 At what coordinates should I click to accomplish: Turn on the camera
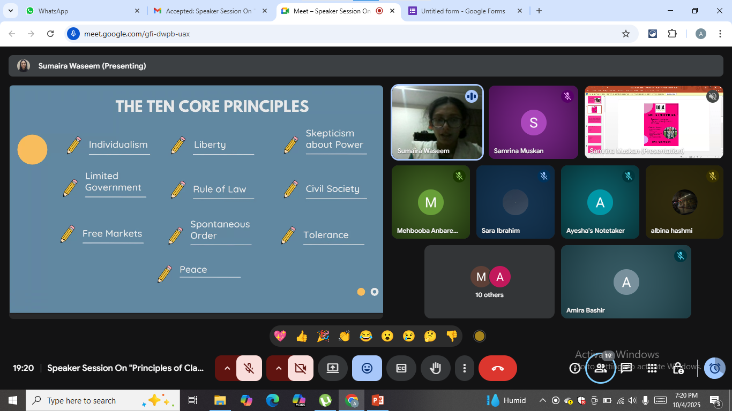tap(300, 368)
